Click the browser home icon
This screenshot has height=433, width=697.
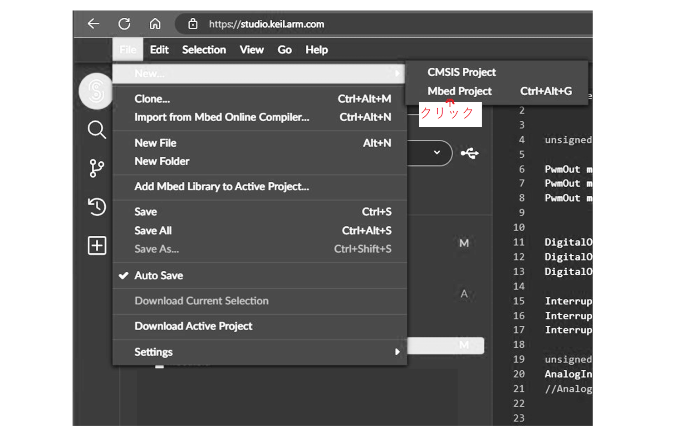pos(155,24)
